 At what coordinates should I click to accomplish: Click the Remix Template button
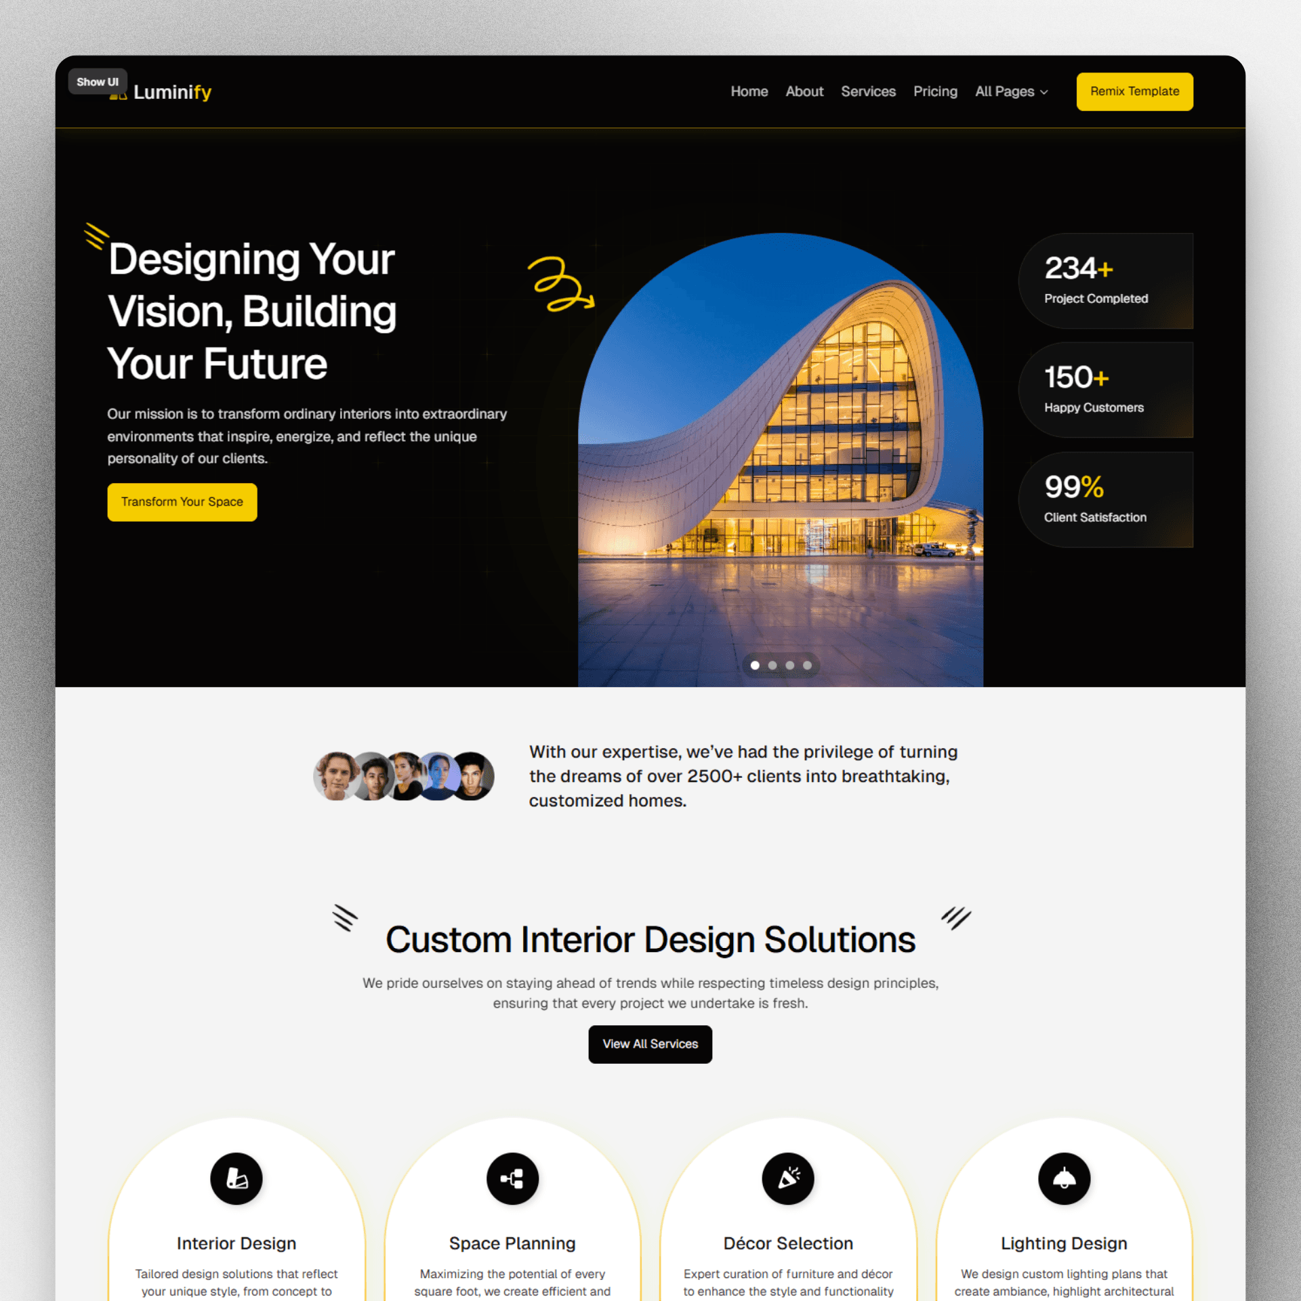click(1134, 91)
